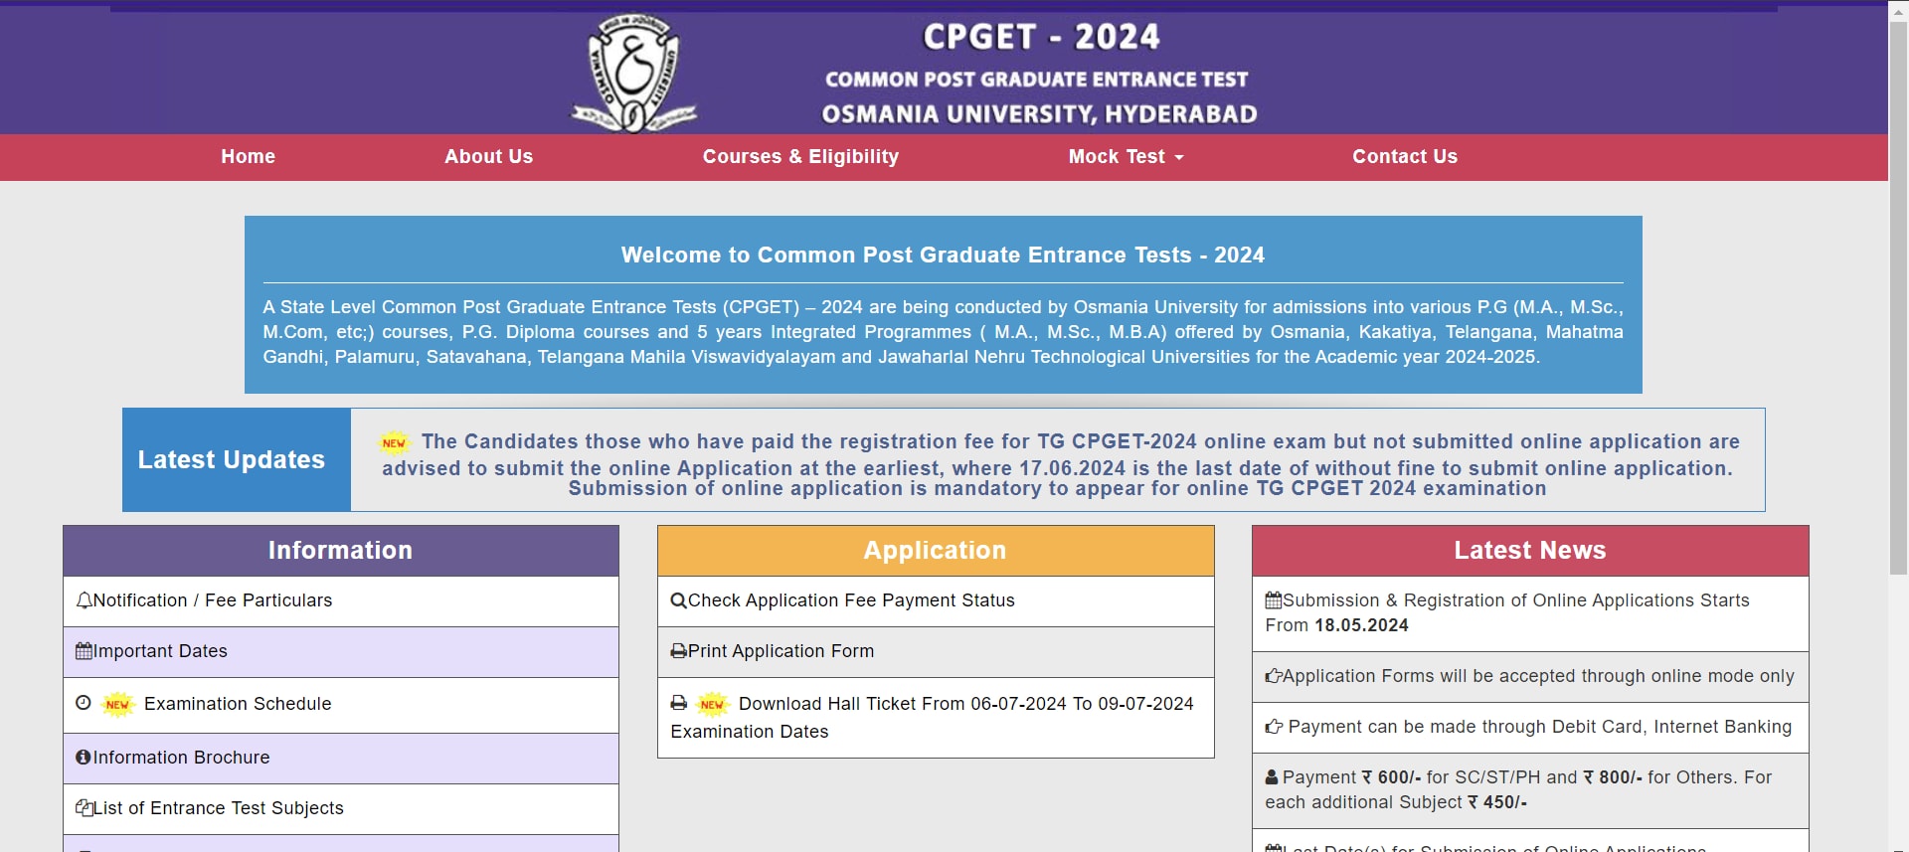Click the printer icon beside Print Application Form

point(678,651)
